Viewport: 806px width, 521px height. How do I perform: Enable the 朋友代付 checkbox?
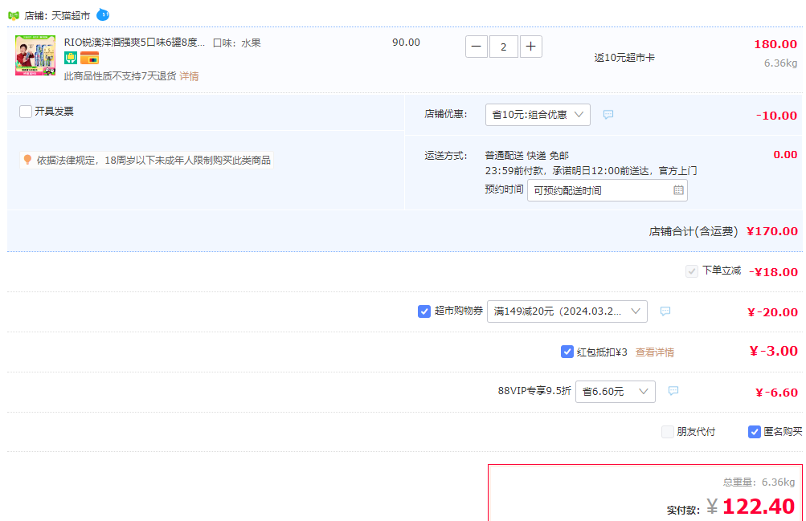668,432
